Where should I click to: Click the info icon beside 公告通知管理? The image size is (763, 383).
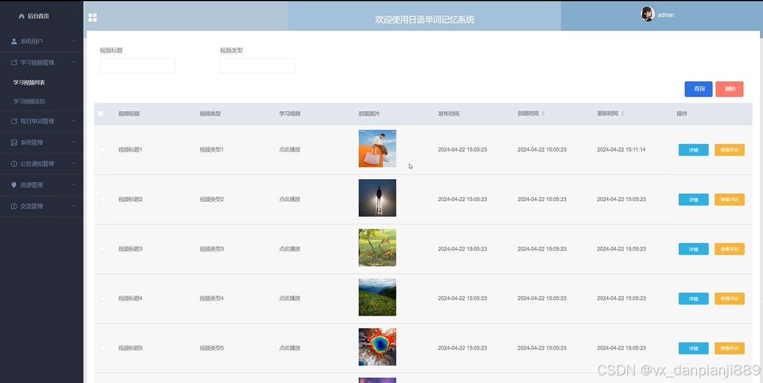(15, 164)
